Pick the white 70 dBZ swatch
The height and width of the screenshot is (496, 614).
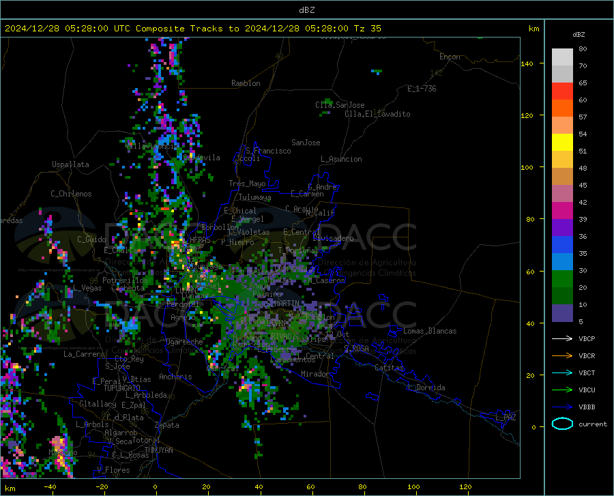coord(562,57)
